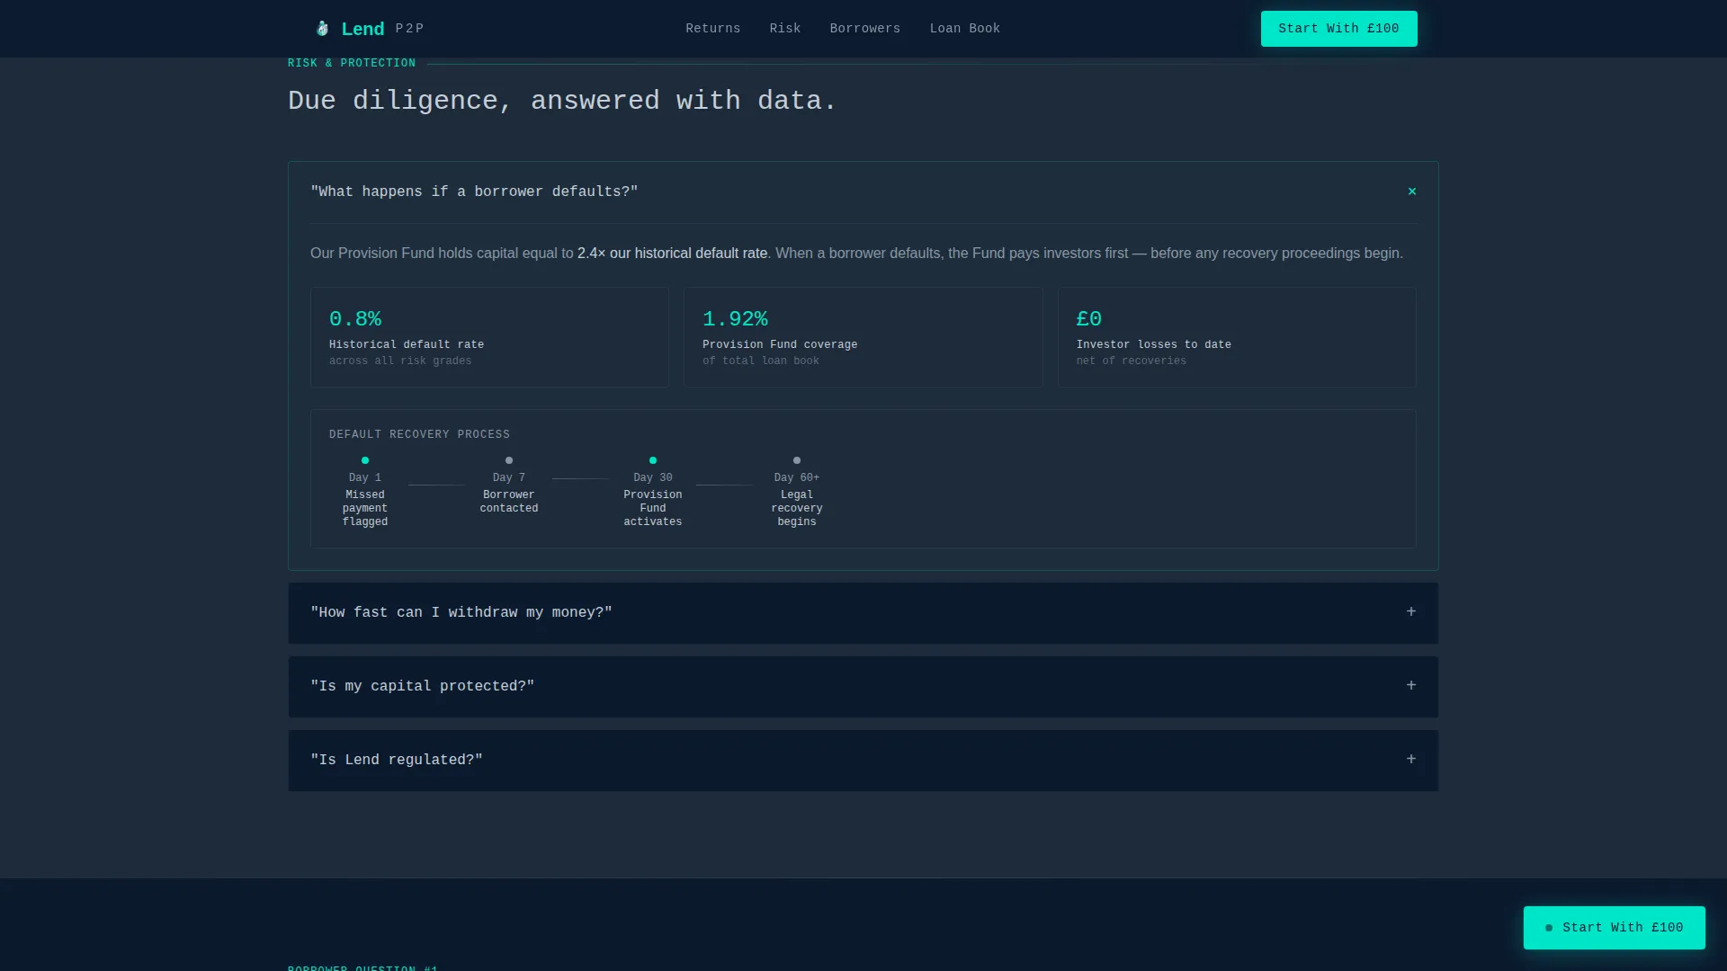Collapse the borrower defaults question with the × icon
The image size is (1727, 971).
pyautogui.click(x=1412, y=192)
